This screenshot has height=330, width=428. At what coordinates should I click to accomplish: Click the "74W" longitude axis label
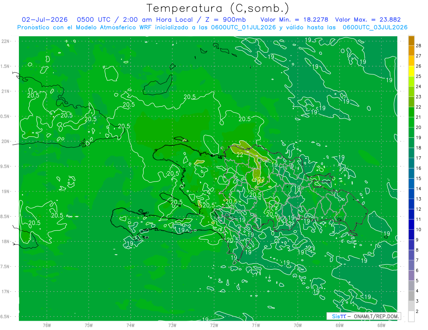point(131,325)
